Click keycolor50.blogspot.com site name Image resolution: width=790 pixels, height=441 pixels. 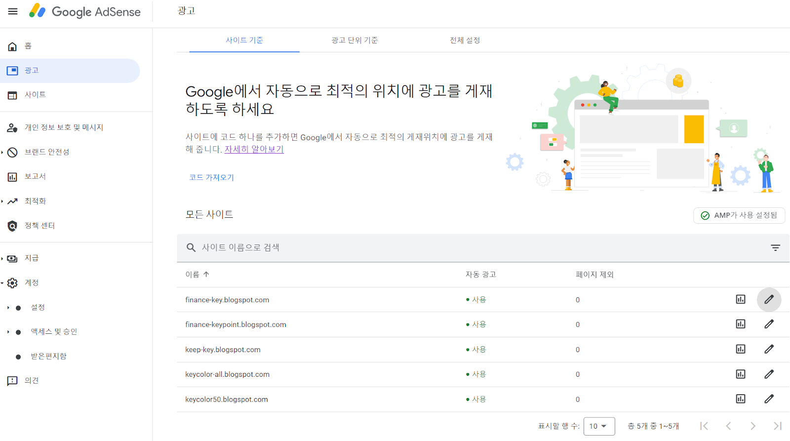227,400
